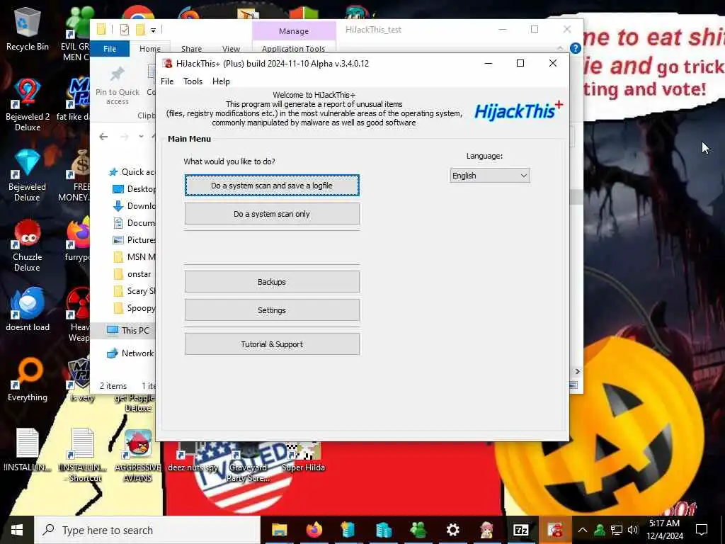
Task: Switch to Explorer View ribbon tab
Action: coord(231,49)
